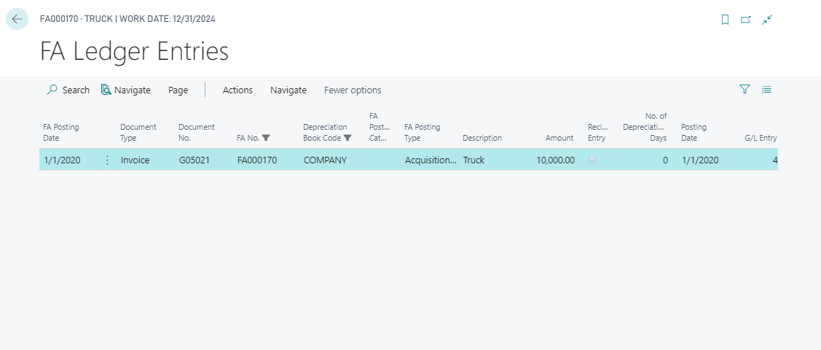Click the COMPANY depreciation book cell
Image resolution: width=821 pixels, height=350 pixels.
click(x=325, y=160)
